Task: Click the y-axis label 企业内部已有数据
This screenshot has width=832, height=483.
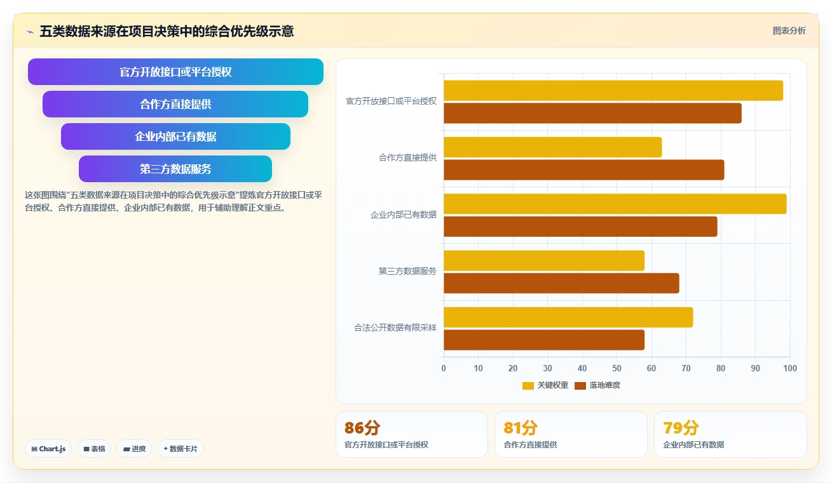Action: (404, 215)
